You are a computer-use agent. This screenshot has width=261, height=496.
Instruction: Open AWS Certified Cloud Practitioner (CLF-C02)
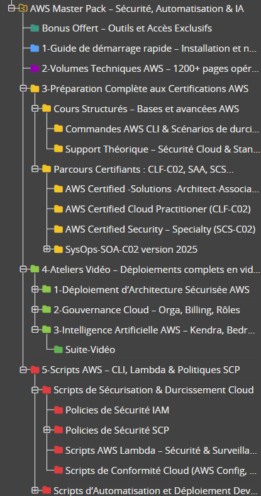pos(158,209)
